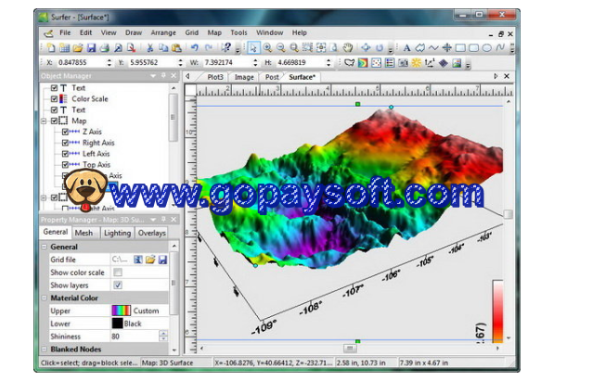Select the Rounded Rectangle drawing tool
592x381 pixels.
[473, 48]
